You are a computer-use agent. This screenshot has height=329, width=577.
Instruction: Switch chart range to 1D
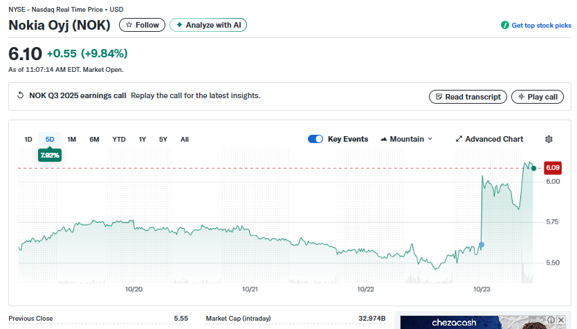click(28, 139)
